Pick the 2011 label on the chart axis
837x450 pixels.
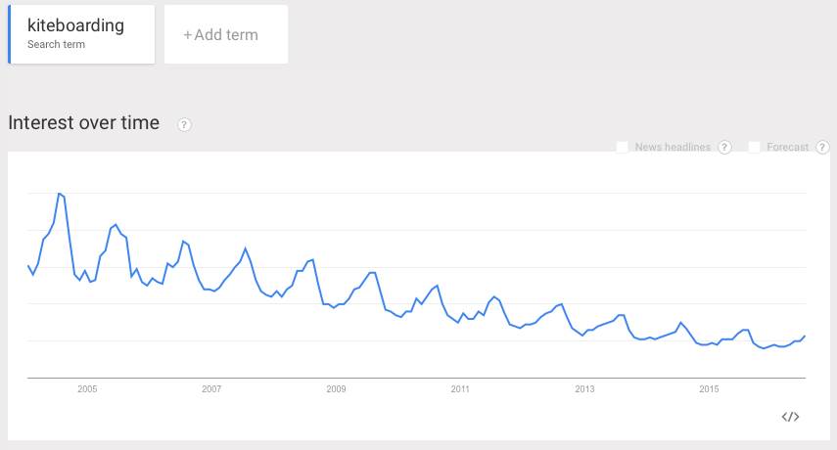(460, 389)
